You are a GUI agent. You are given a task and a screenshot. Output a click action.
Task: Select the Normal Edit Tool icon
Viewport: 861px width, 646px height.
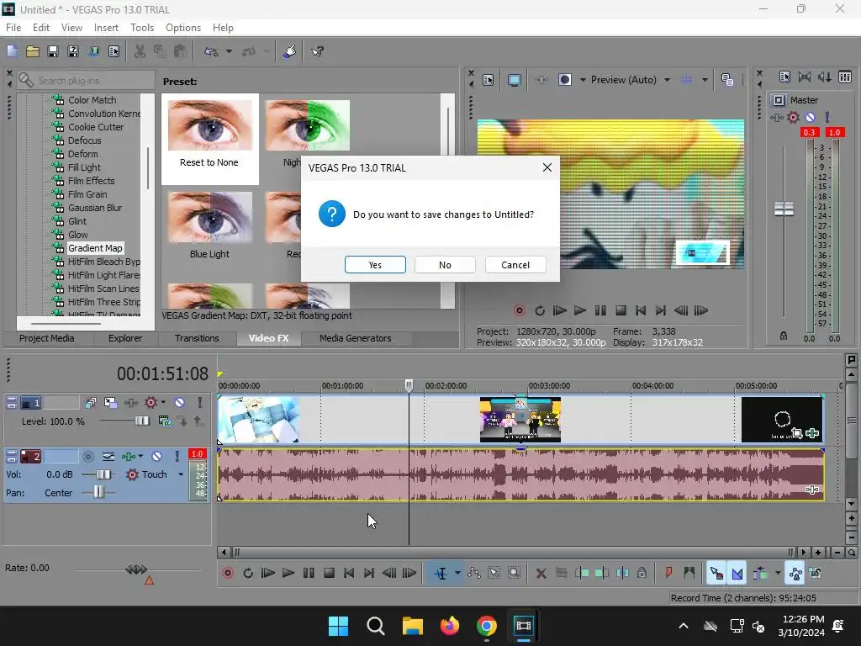[441, 573]
